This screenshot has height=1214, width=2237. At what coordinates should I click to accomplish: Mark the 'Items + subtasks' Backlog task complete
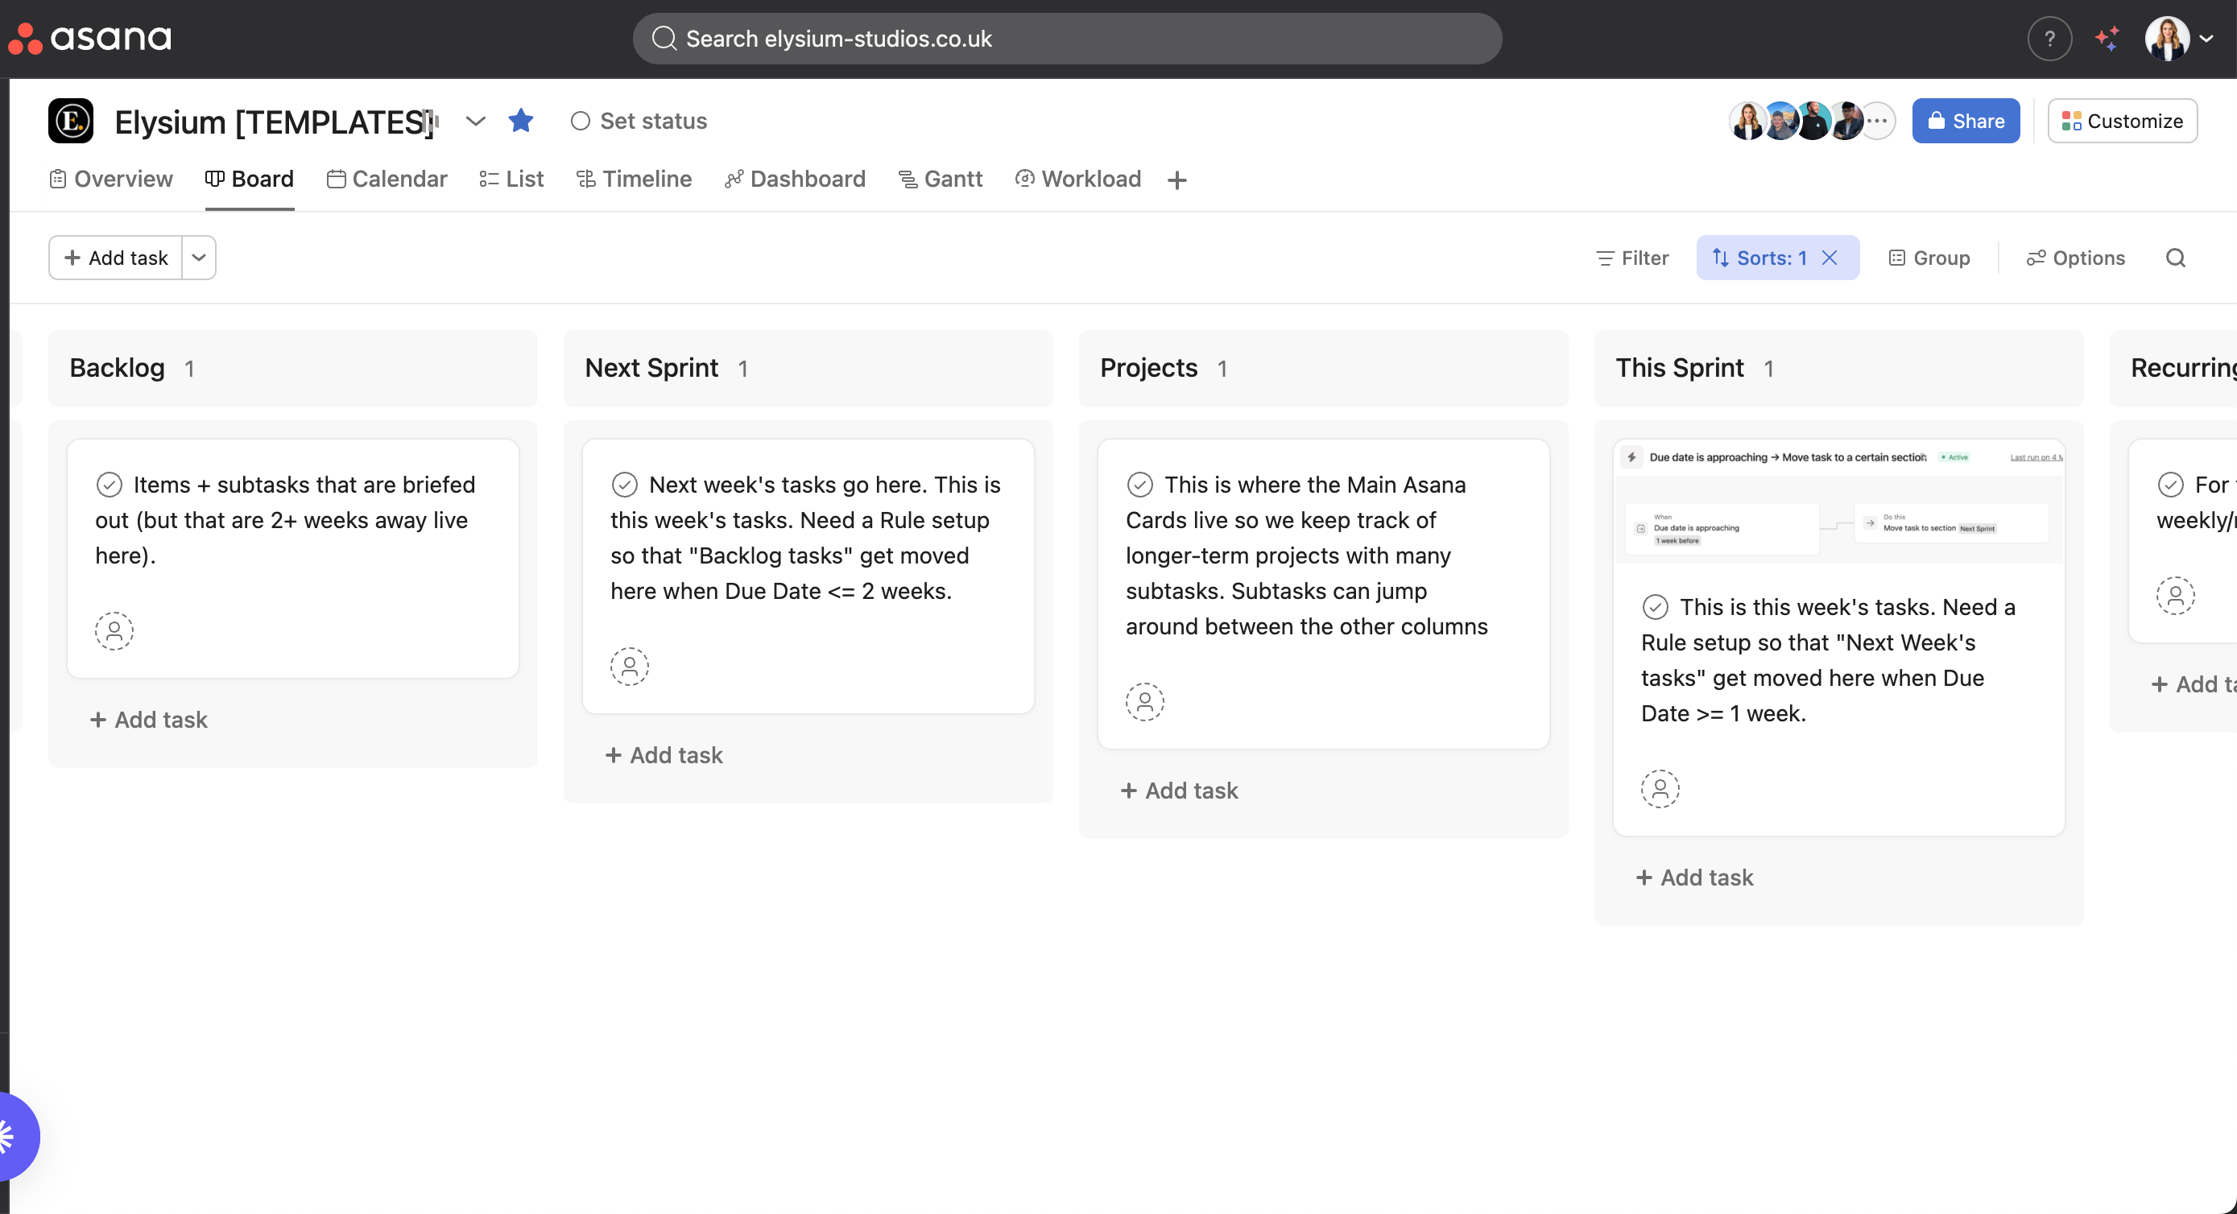110,484
